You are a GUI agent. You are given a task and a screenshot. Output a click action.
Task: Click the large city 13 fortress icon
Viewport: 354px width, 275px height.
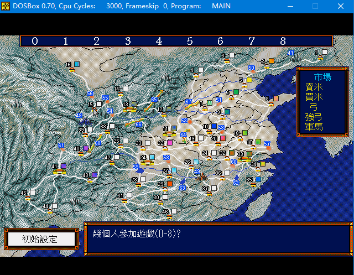pos(129,110)
